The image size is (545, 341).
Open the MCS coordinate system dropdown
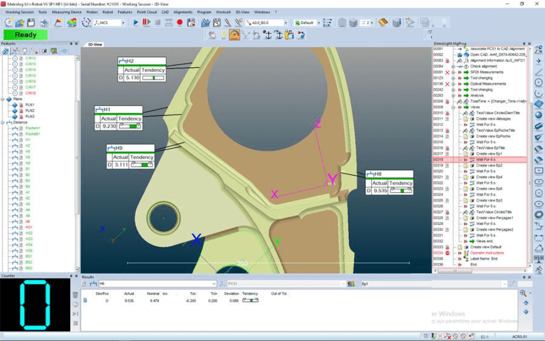(x=123, y=23)
